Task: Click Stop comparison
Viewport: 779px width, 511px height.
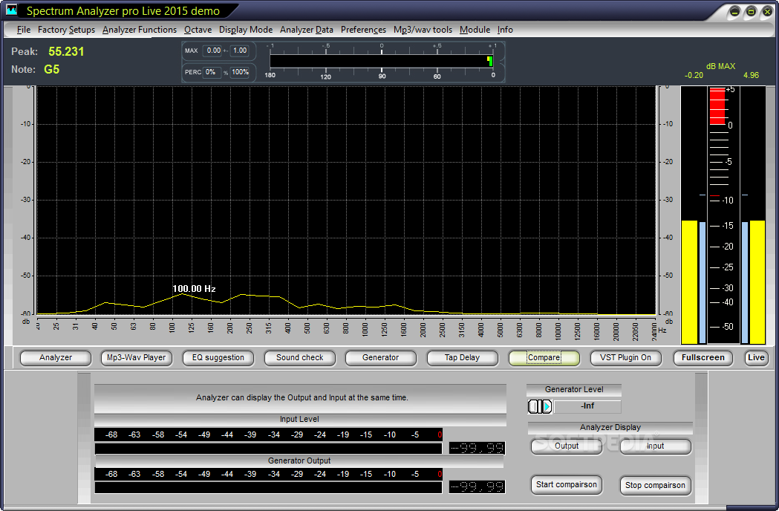Action: (x=655, y=485)
